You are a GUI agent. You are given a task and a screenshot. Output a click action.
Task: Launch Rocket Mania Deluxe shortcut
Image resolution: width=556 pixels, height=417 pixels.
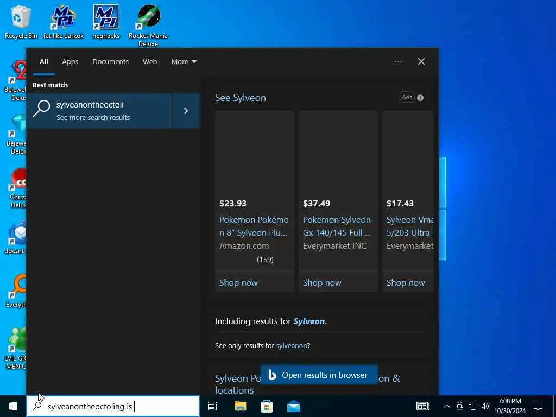148,26
